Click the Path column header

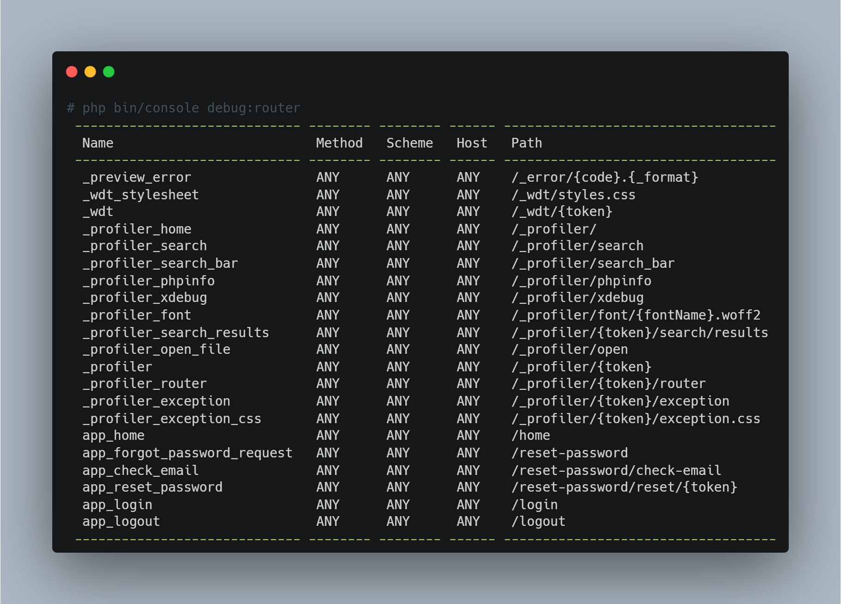pos(526,143)
